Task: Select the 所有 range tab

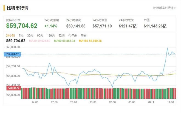Action: click(84, 35)
